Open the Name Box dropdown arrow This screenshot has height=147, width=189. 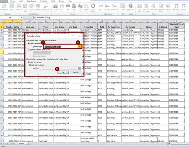coord(22,17)
